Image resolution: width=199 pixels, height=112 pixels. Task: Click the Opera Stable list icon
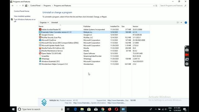click(x=40, y=54)
